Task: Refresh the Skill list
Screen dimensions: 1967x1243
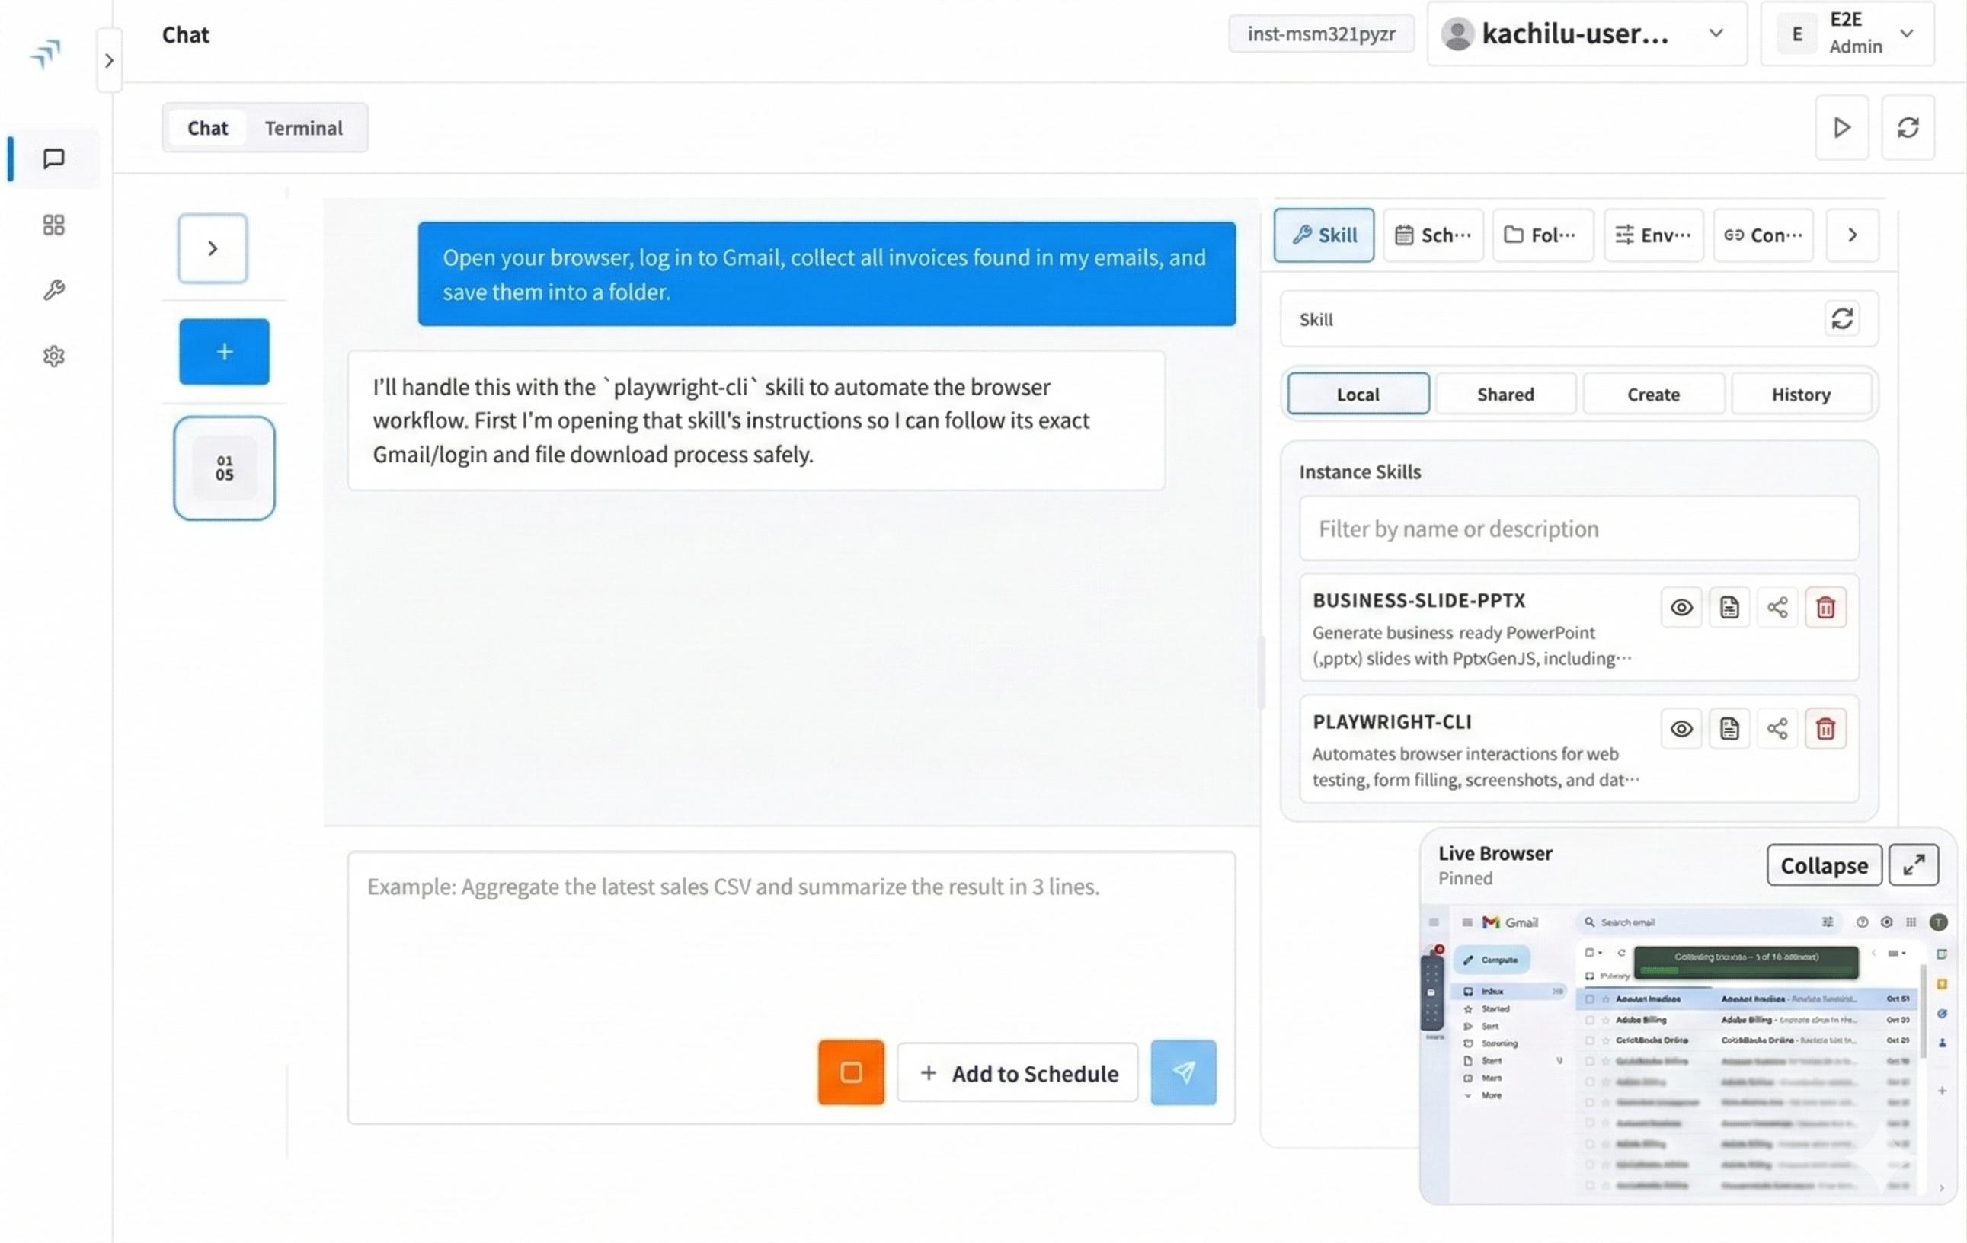Action: pyautogui.click(x=1844, y=318)
